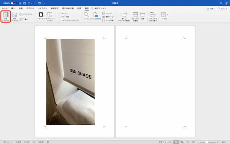Click inside the blank second page
The height and width of the screenshot is (144, 230).
156,82
